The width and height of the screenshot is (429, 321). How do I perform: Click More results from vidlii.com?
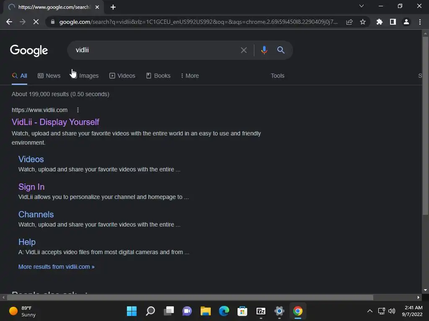click(x=57, y=267)
